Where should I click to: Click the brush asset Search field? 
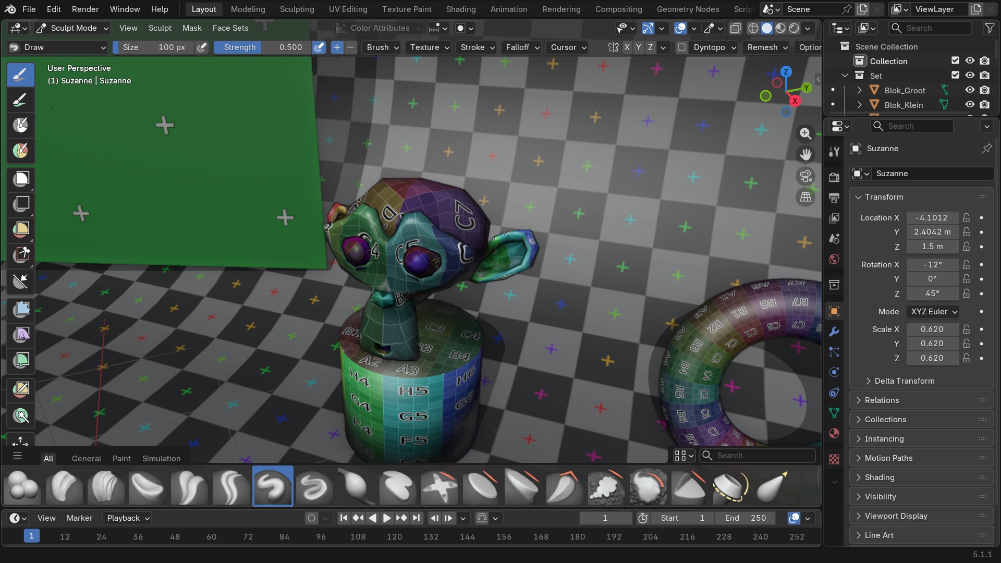tap(758, 456)
